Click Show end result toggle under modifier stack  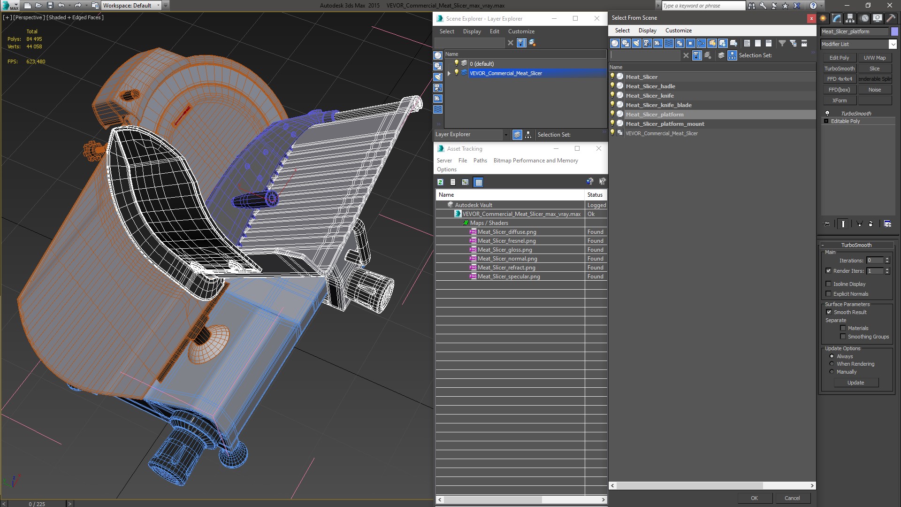[843, 224]
